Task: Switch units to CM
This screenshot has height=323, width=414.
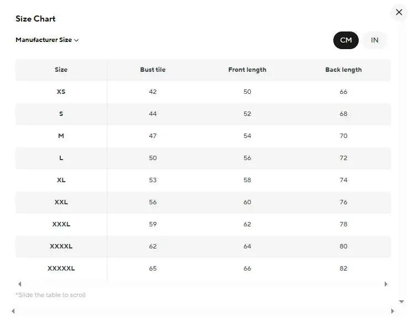Action: pos(346,40)
